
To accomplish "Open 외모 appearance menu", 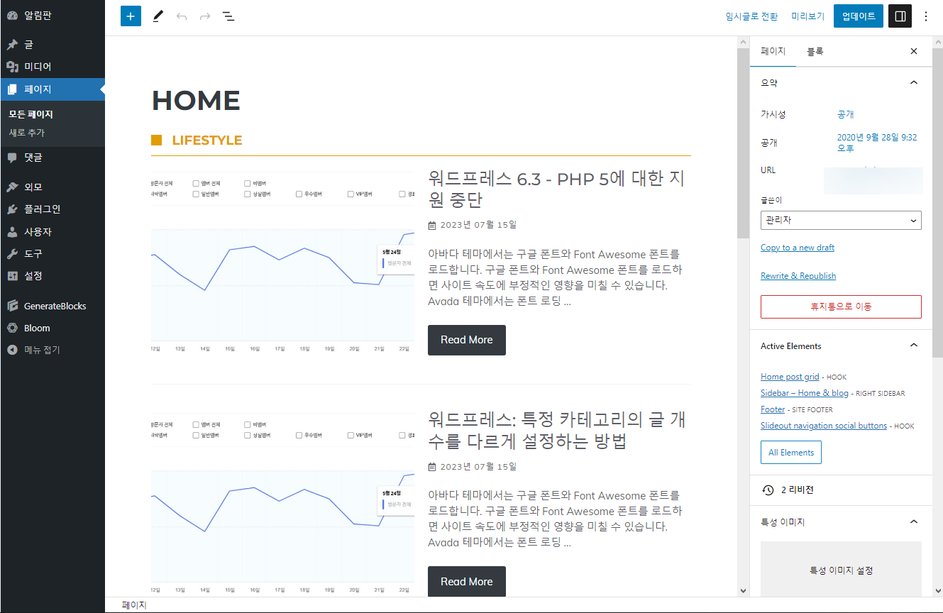I will click(53, 187).
